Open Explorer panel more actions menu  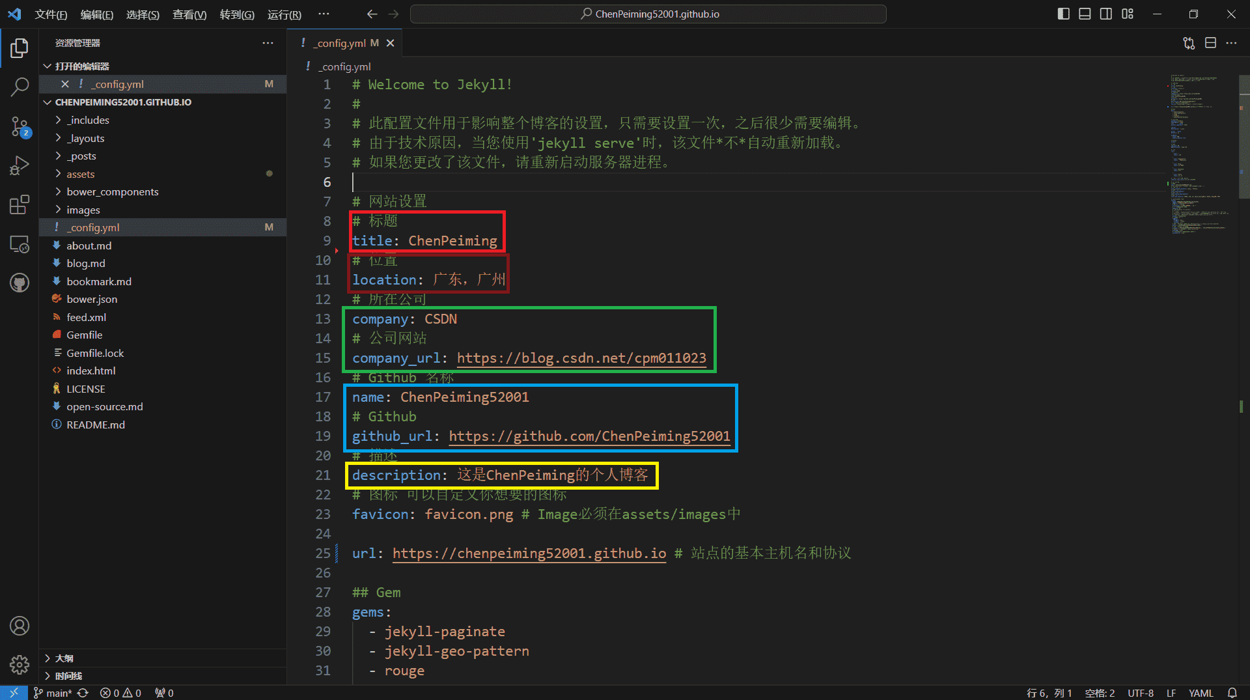[268, 43]
